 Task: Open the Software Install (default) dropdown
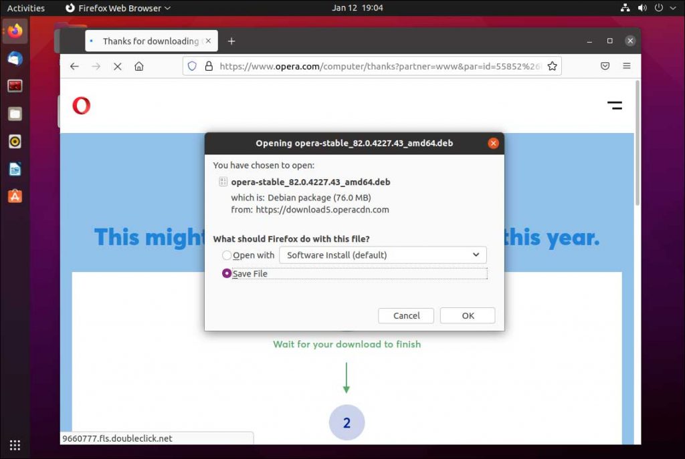[x=382, y=255]
